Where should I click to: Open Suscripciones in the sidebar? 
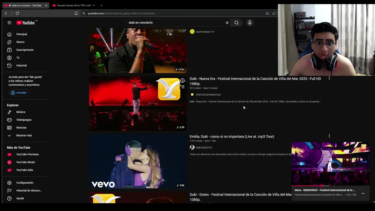(x=25, y=50)
